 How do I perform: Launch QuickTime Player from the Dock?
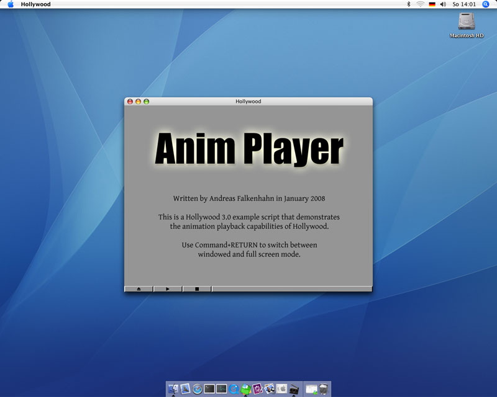234,389
